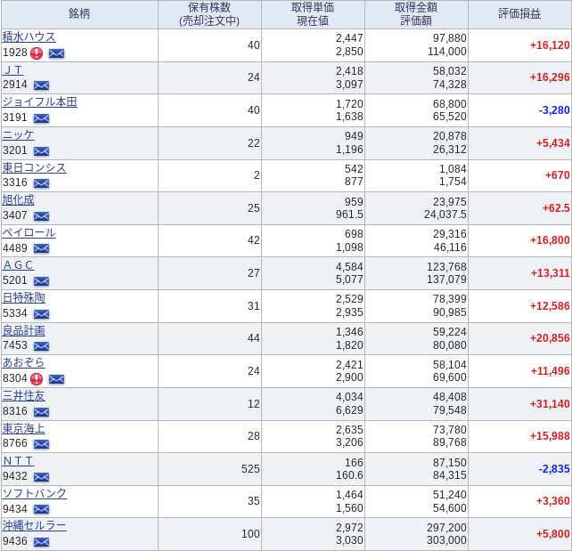The width and height of the screenshot is (572, 551).
Task: Click the mail icon next to 9434
Action: pyautogui.click(x=41, y=509)
